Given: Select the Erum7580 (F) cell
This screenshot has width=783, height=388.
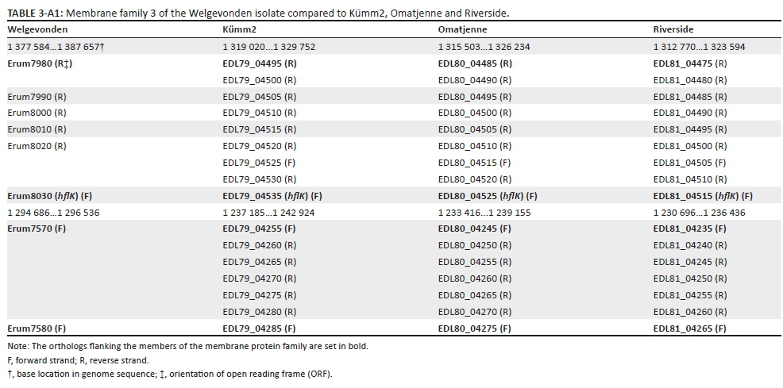Looking at the screenshot, I should (37, 328).
